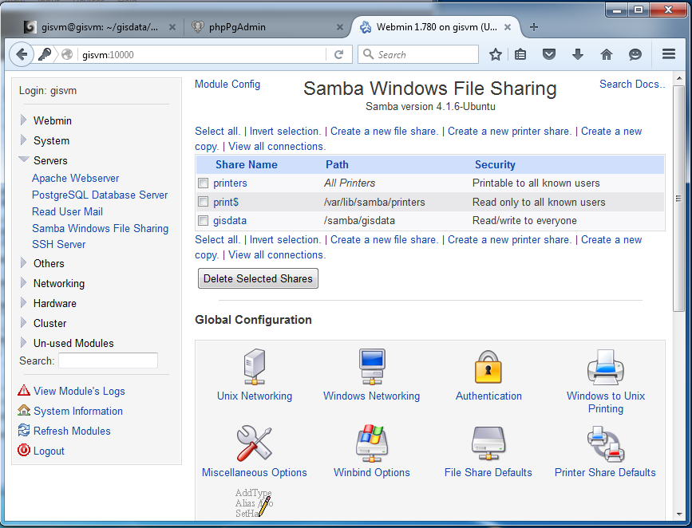Open the print$ share link

coord(226,202)
